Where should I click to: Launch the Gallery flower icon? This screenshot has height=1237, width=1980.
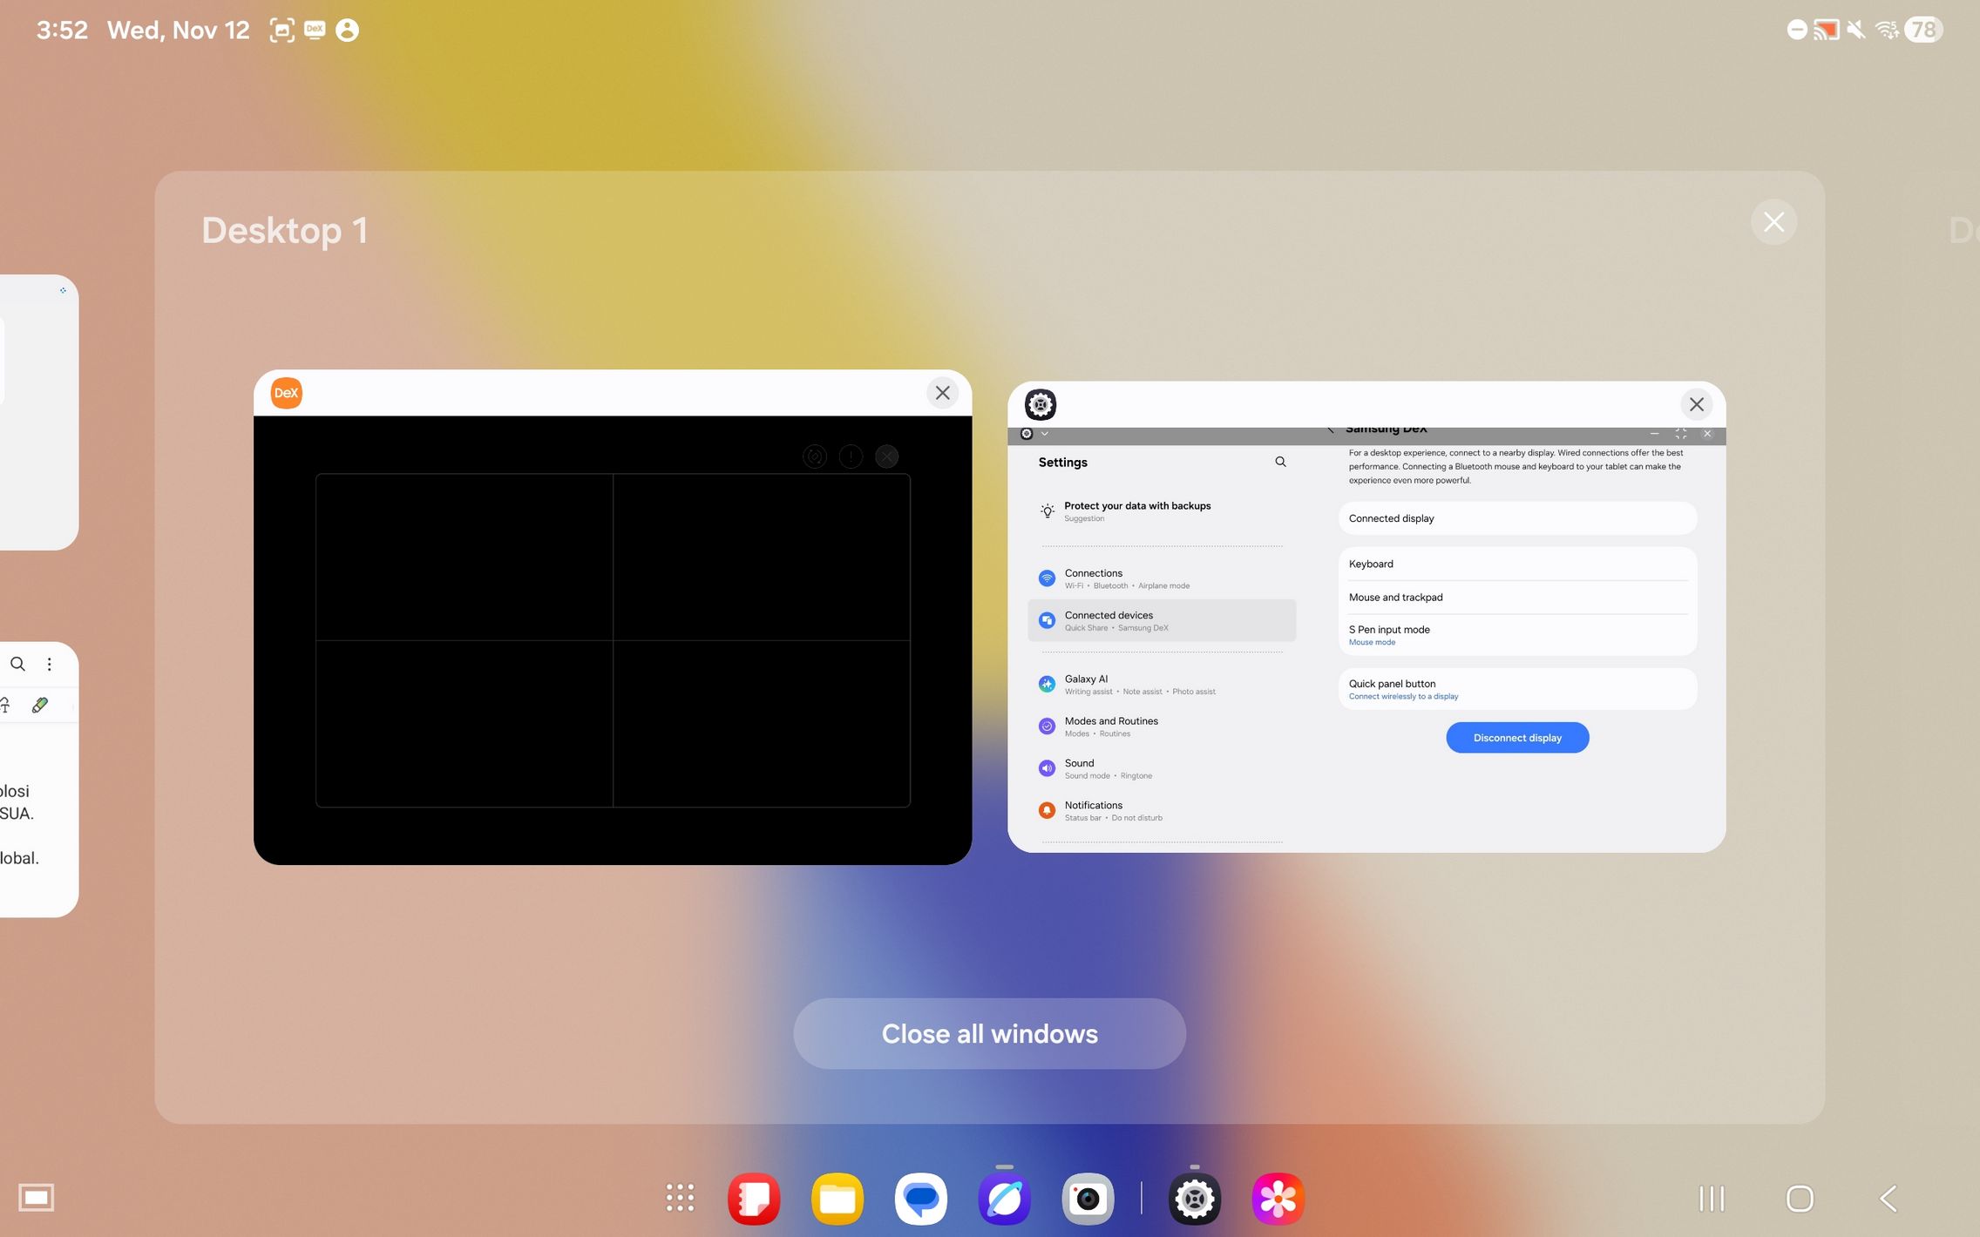point(1278,1199)
